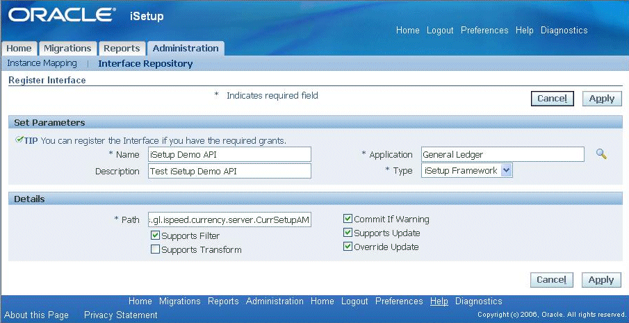Image resolution: width=629 pixels, height=323 pixels.
Task: Uncheck the Commit If Warning checkbox
Action: [348, 219]
